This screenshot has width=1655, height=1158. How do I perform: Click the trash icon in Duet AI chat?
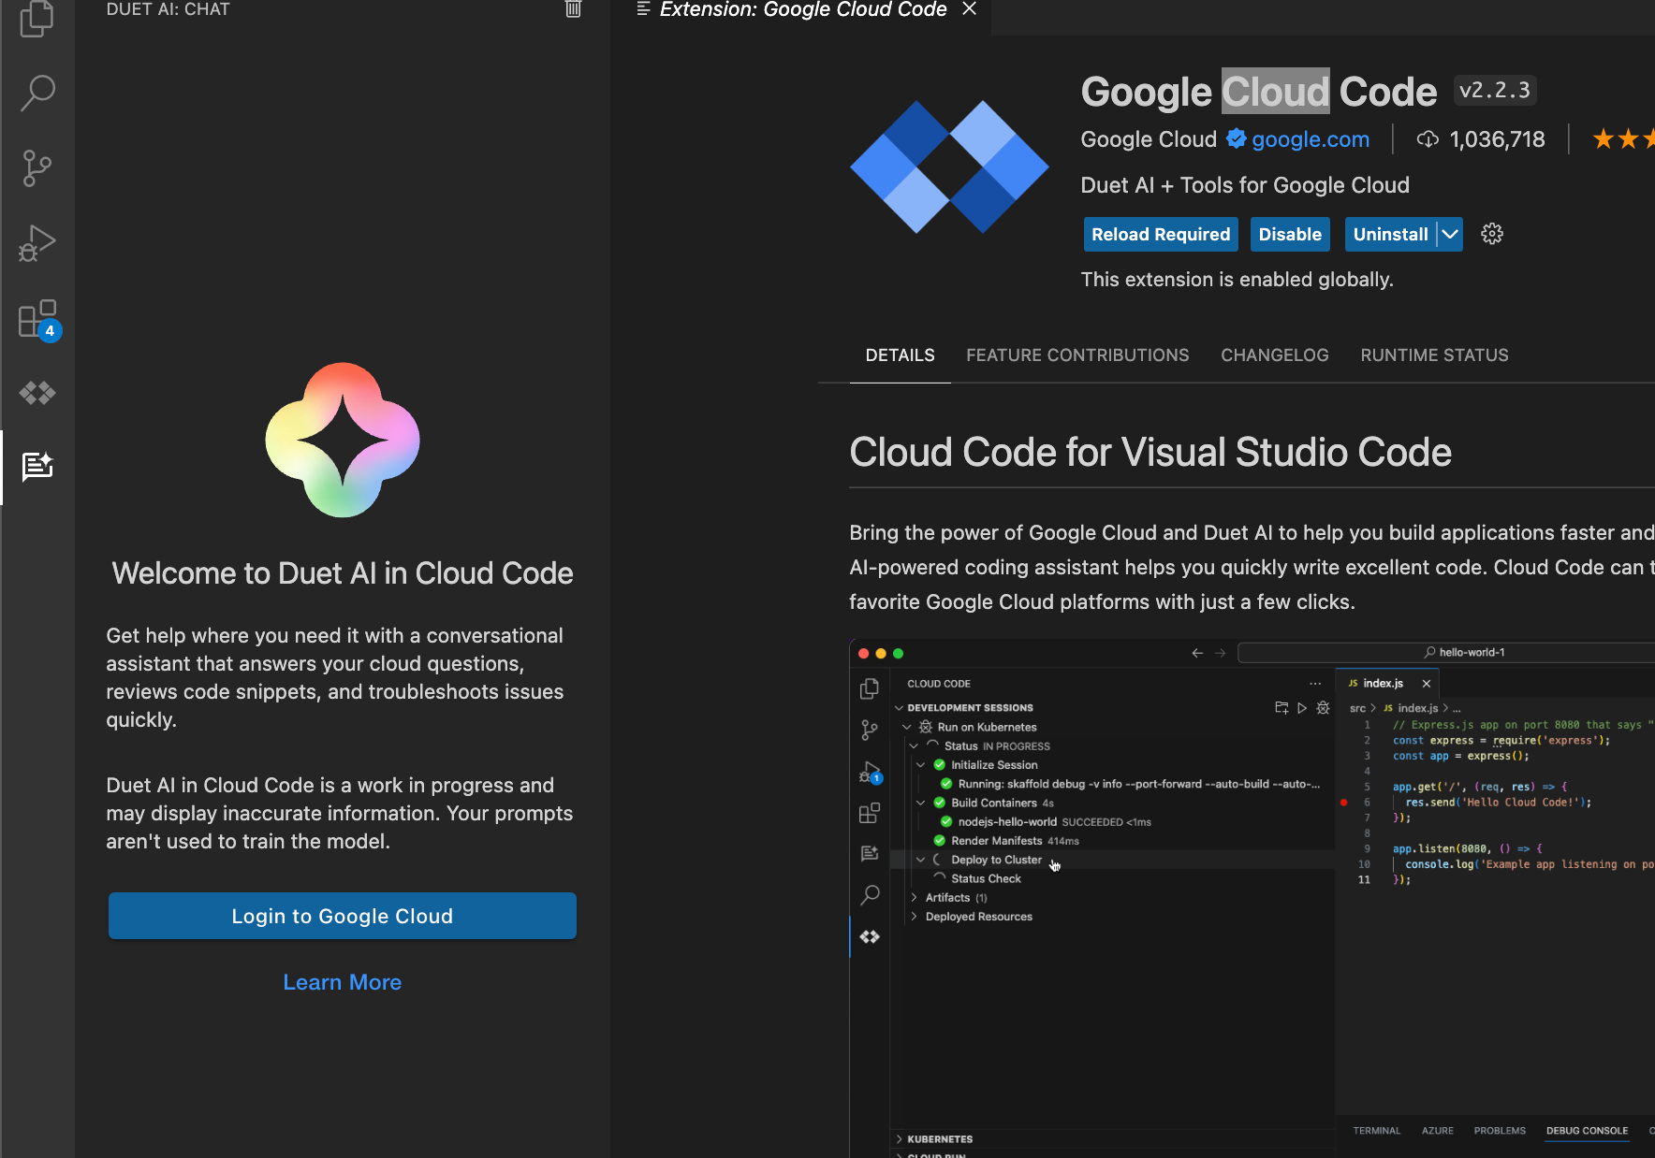574,9
